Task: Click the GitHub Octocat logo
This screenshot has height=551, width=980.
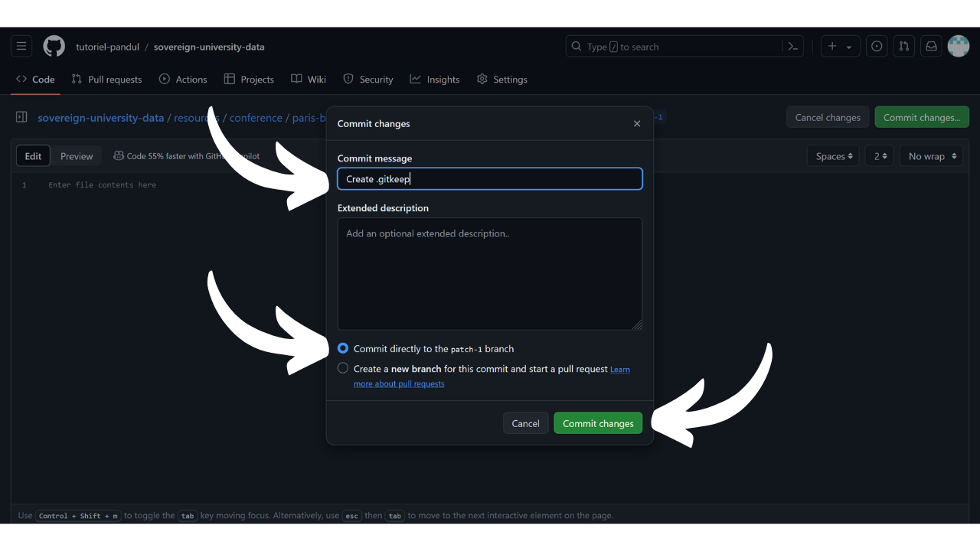Action: [x=54, y=47]
